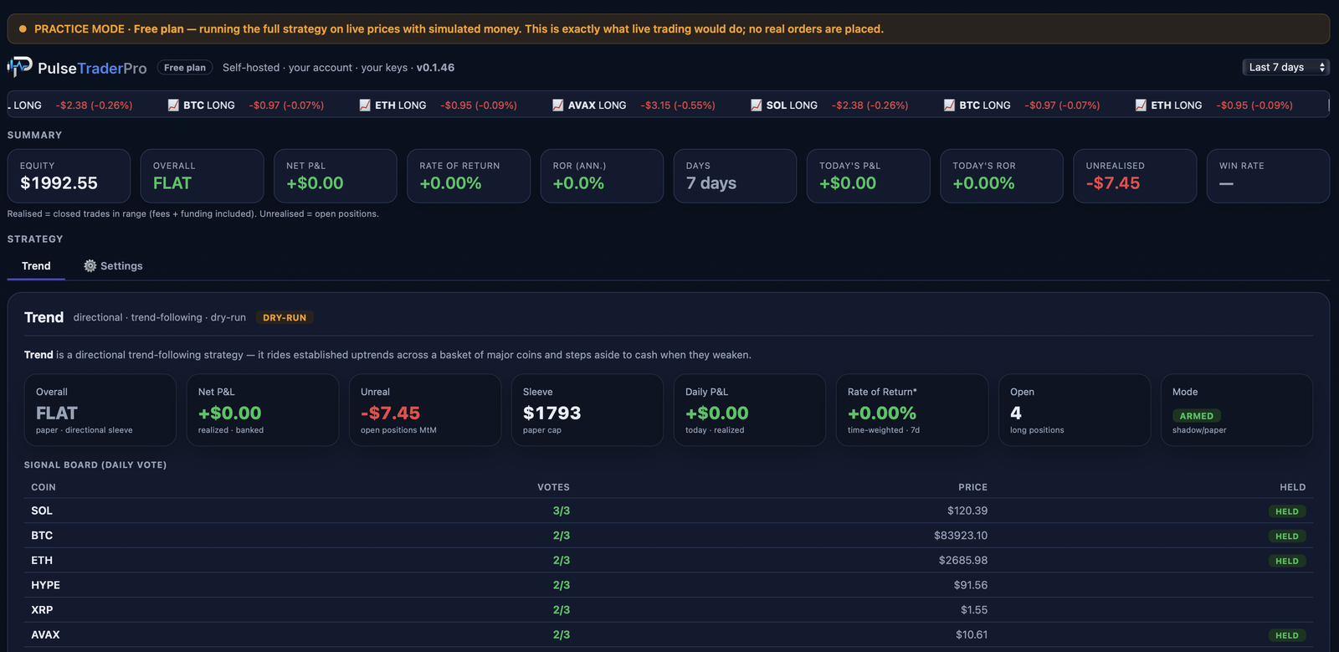Click the STRATEGY section heading

click(x=35, y=239)
